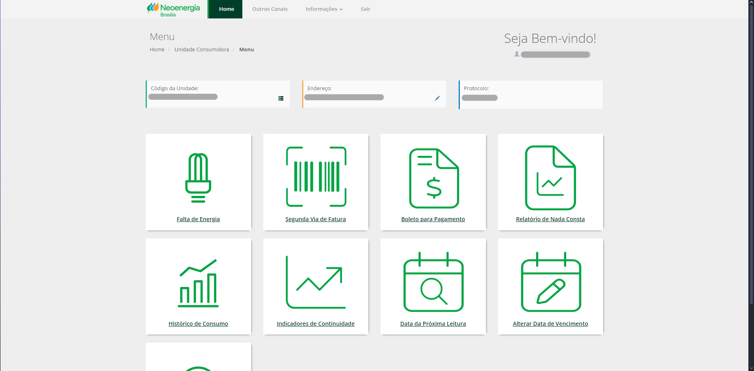The width and height of the screenshot is (754, 371).
Task: Open the Unidade Consumidora breadcrumb link
Action: click(x=201, y=50)
